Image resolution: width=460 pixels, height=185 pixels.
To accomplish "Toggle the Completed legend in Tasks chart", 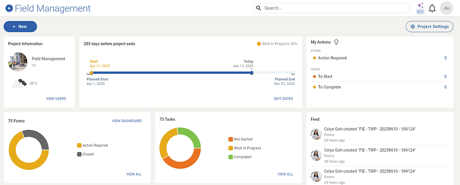I will (240, 157).
